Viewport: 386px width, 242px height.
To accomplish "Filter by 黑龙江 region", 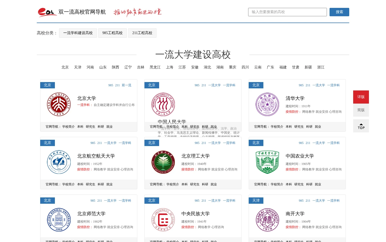I will click(155, 67).
